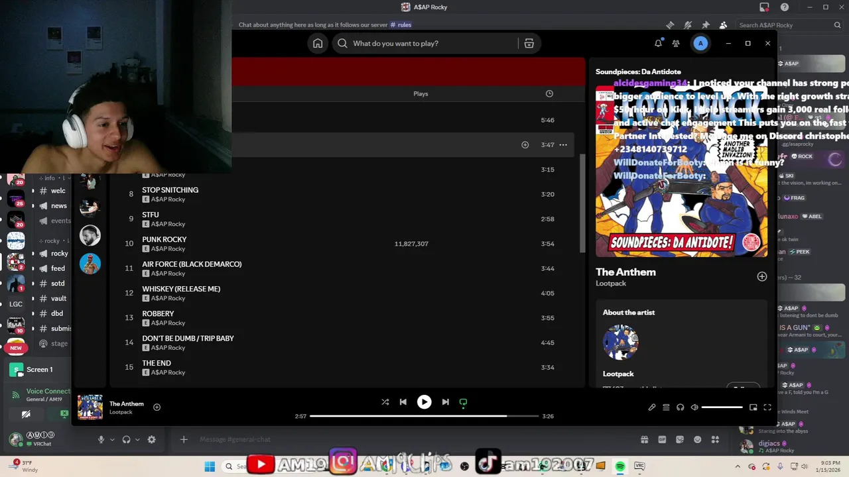The height and width of the screenshot is (477, 849).
Task: Play track THE END
Action: tap(157, 363)
